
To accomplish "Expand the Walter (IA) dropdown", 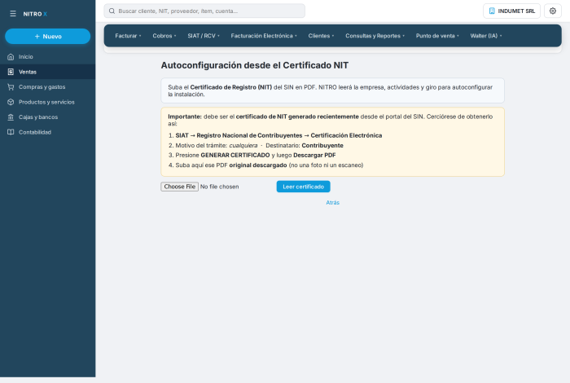I will tap(486, 36).
